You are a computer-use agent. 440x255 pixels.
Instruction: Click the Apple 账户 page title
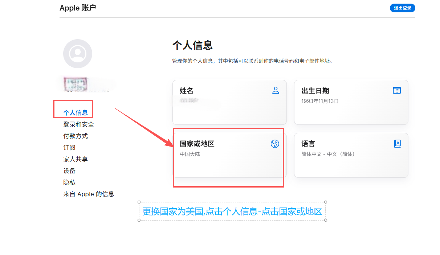point(78,8)
